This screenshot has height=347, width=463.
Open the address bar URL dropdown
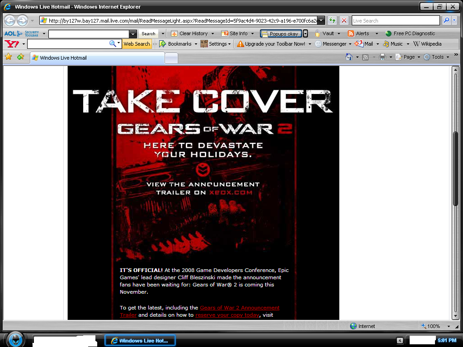(x=321, y=20)
